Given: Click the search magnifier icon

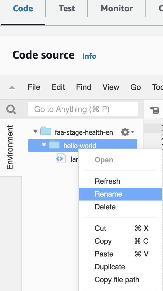Looking at the screenshot, I should point(11,109).
